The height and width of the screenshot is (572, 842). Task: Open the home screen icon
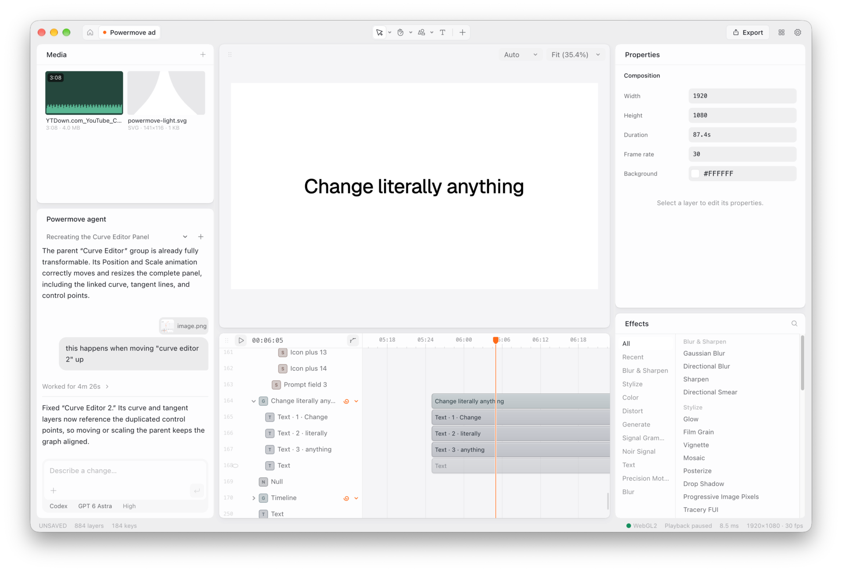[x=90, y=32]
